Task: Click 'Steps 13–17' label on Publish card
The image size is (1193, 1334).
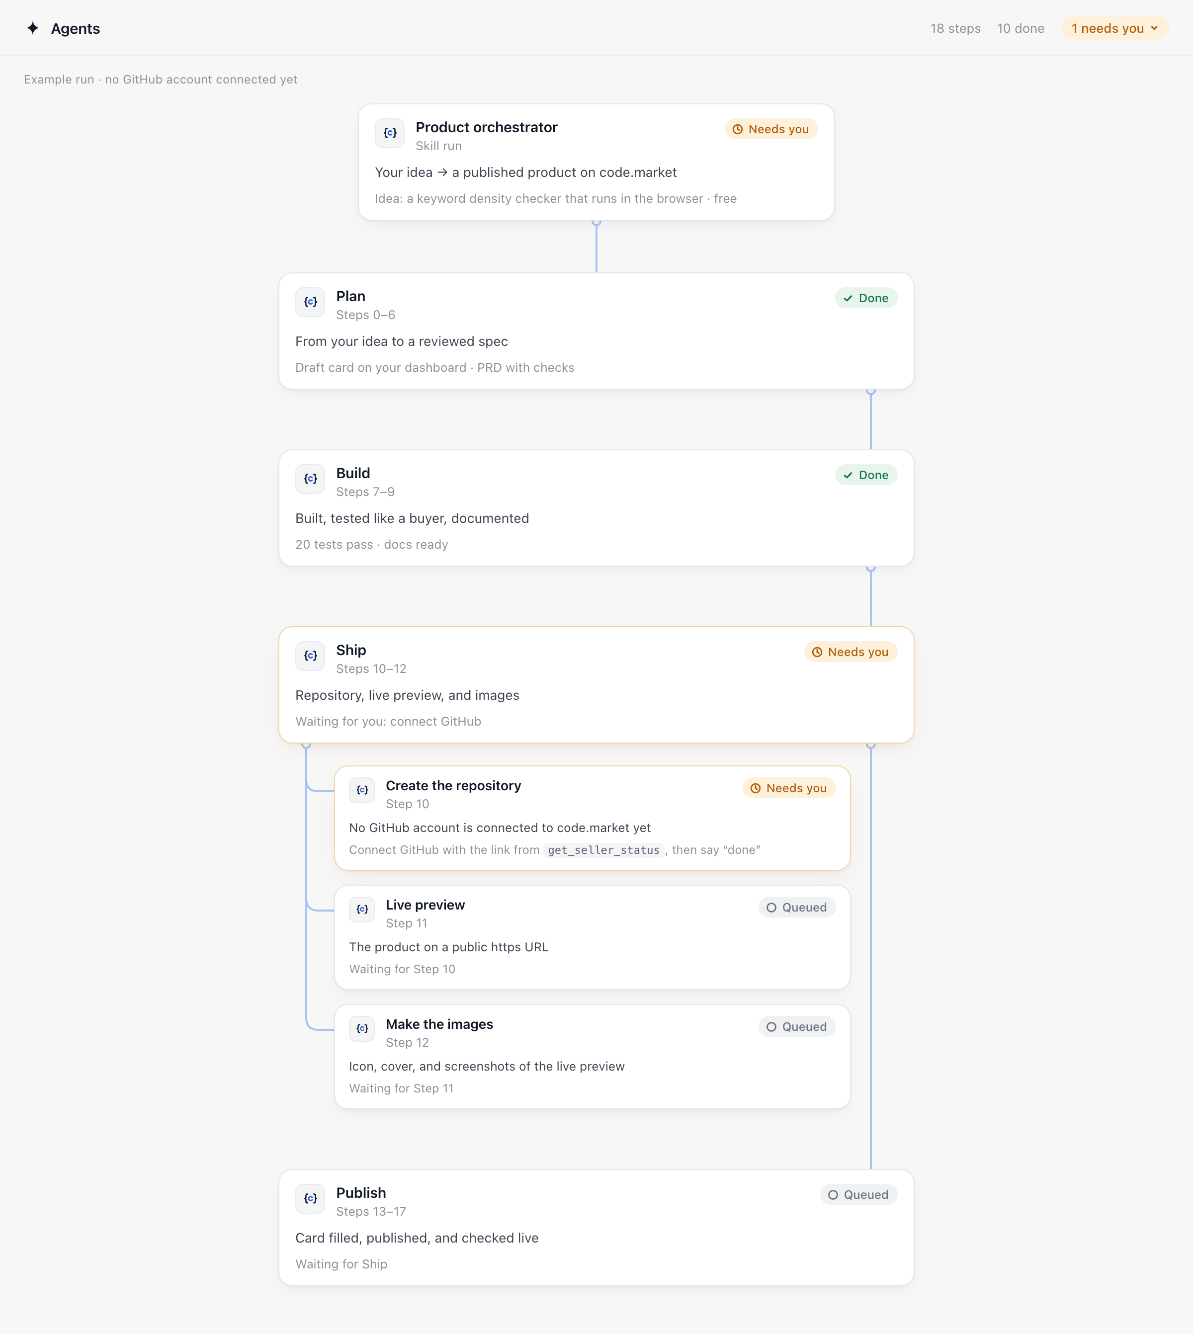Action: coord(371,1212)
